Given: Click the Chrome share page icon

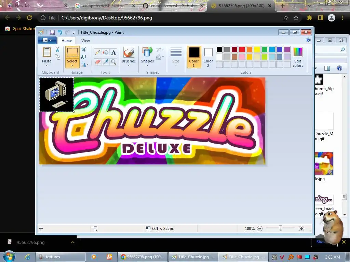Looking at the screenshot, I should tap(285, 18).
